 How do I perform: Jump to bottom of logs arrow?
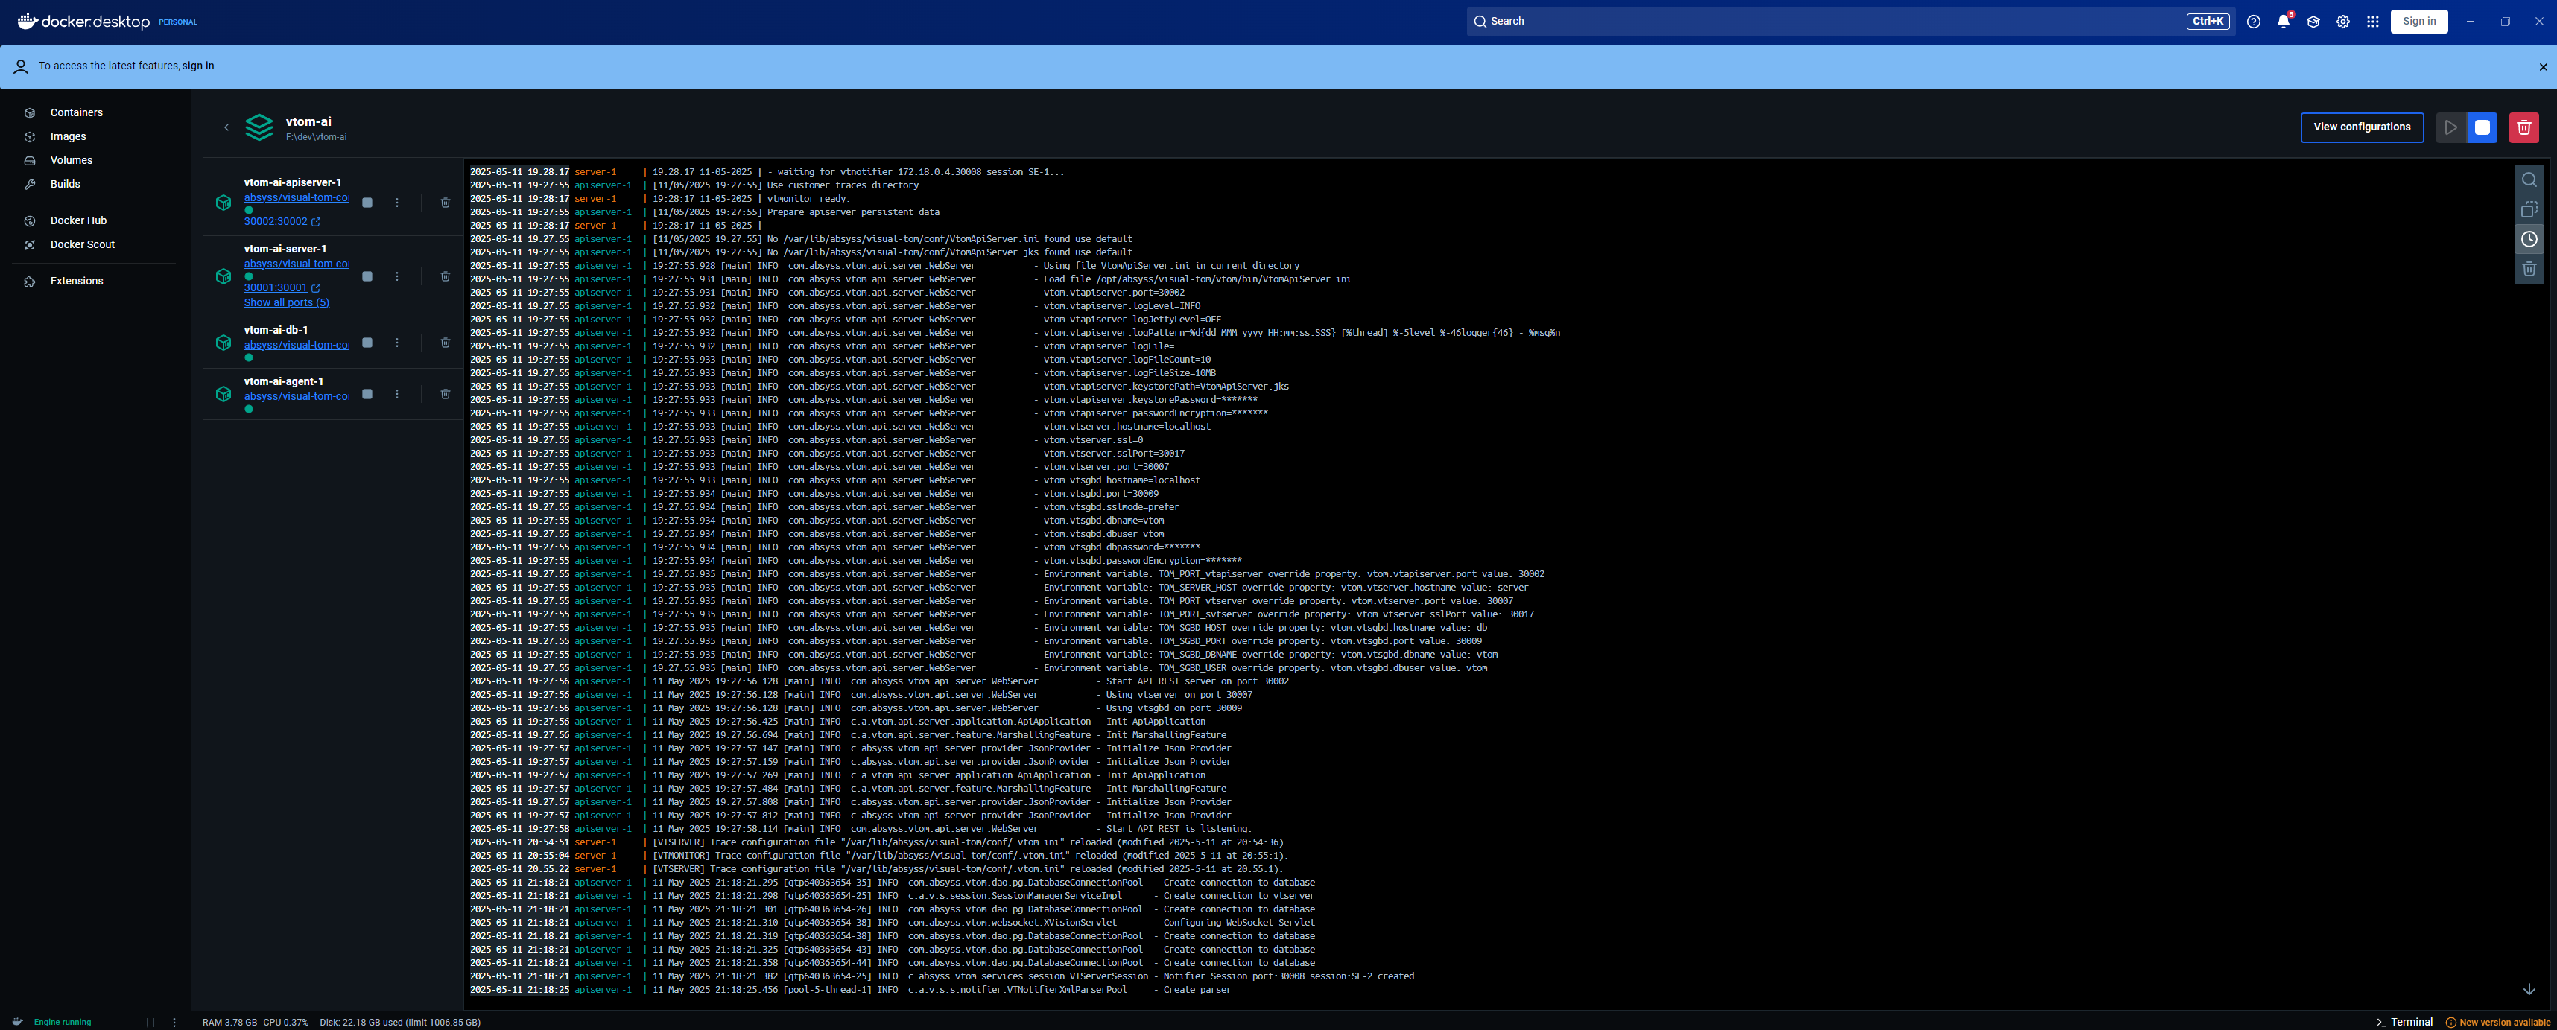[x=2528, y=989]
